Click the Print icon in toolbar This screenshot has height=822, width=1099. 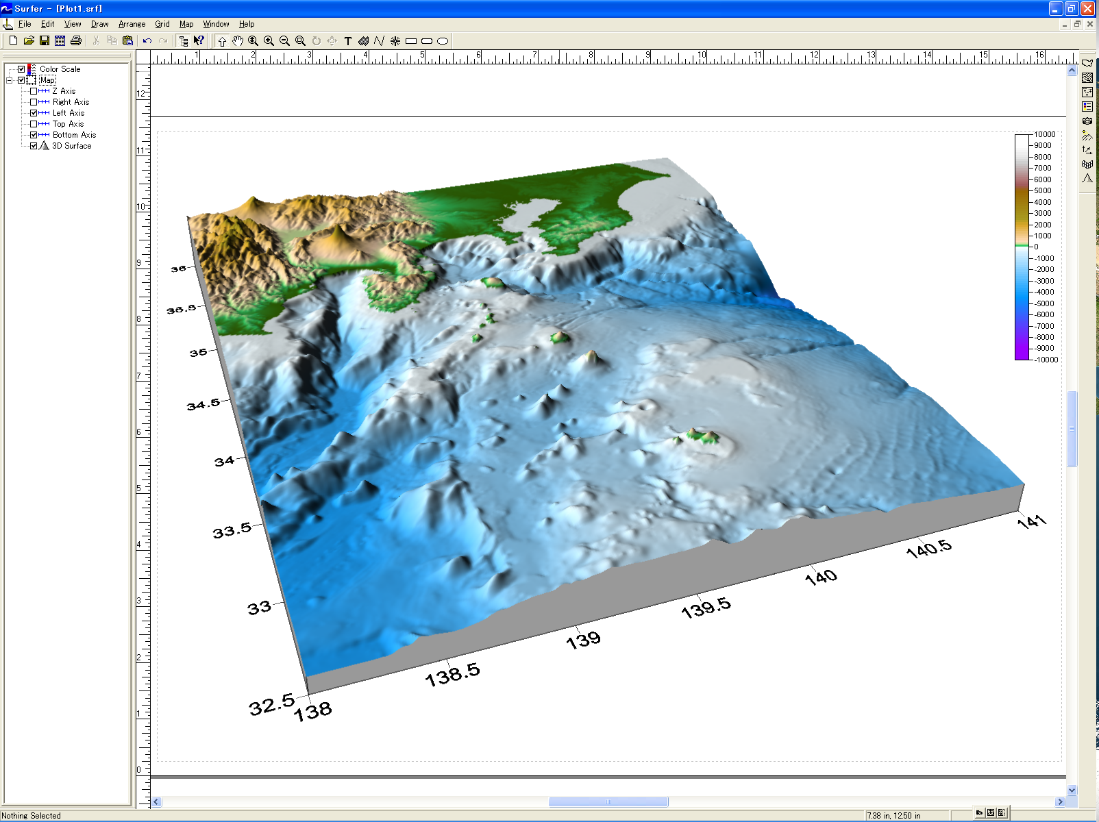coord(76,41)
